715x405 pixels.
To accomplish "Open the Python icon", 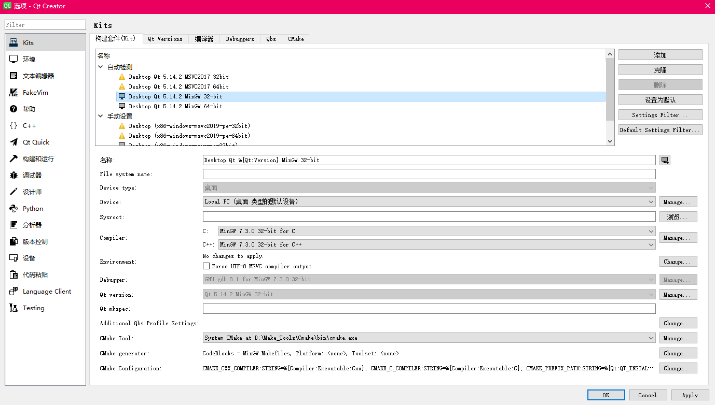I will 14,208.
